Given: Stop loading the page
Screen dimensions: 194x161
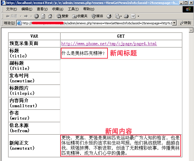Looking at the screenshot, I should [x=36, y=16].
